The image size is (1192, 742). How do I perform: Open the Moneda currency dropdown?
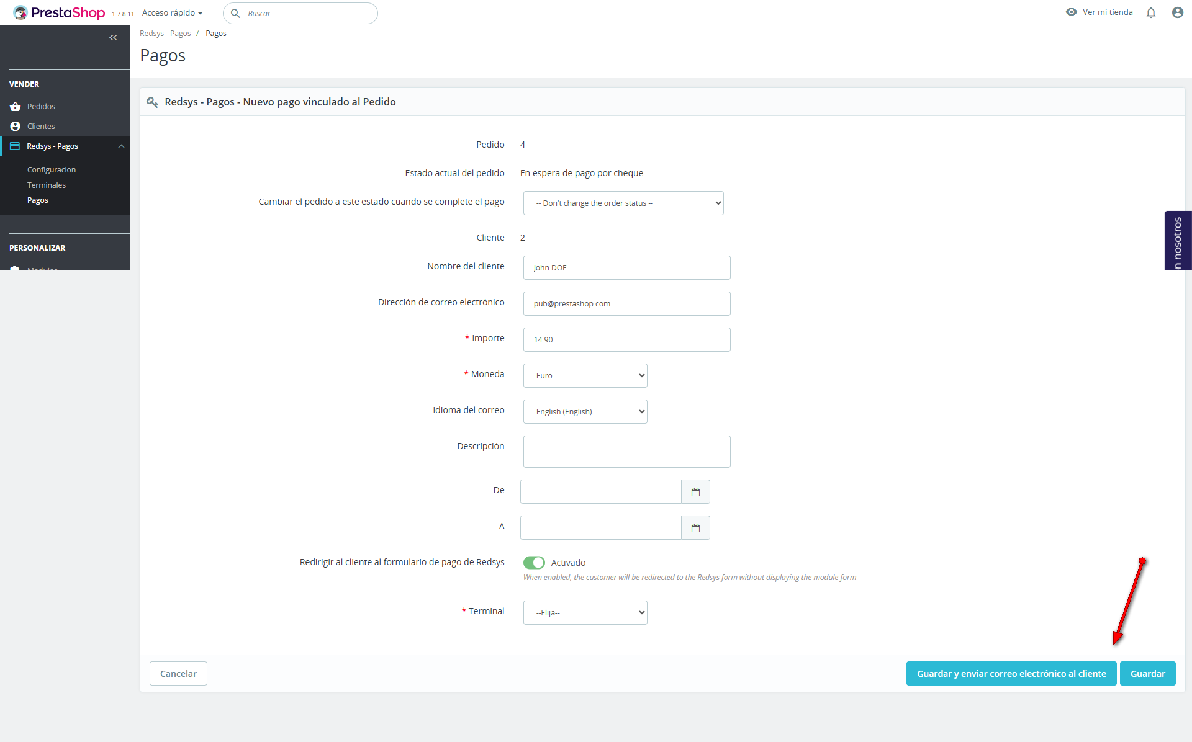click(x=585, y=376)
